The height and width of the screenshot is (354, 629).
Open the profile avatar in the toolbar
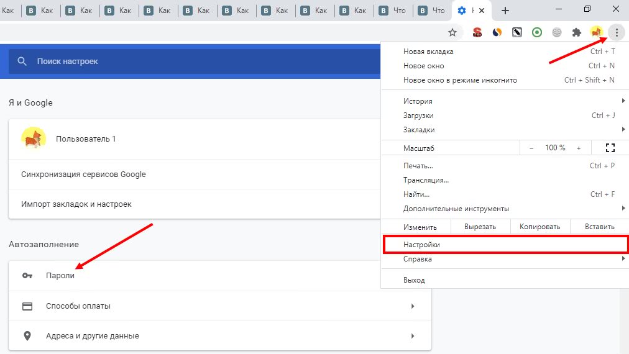[596, 32]
